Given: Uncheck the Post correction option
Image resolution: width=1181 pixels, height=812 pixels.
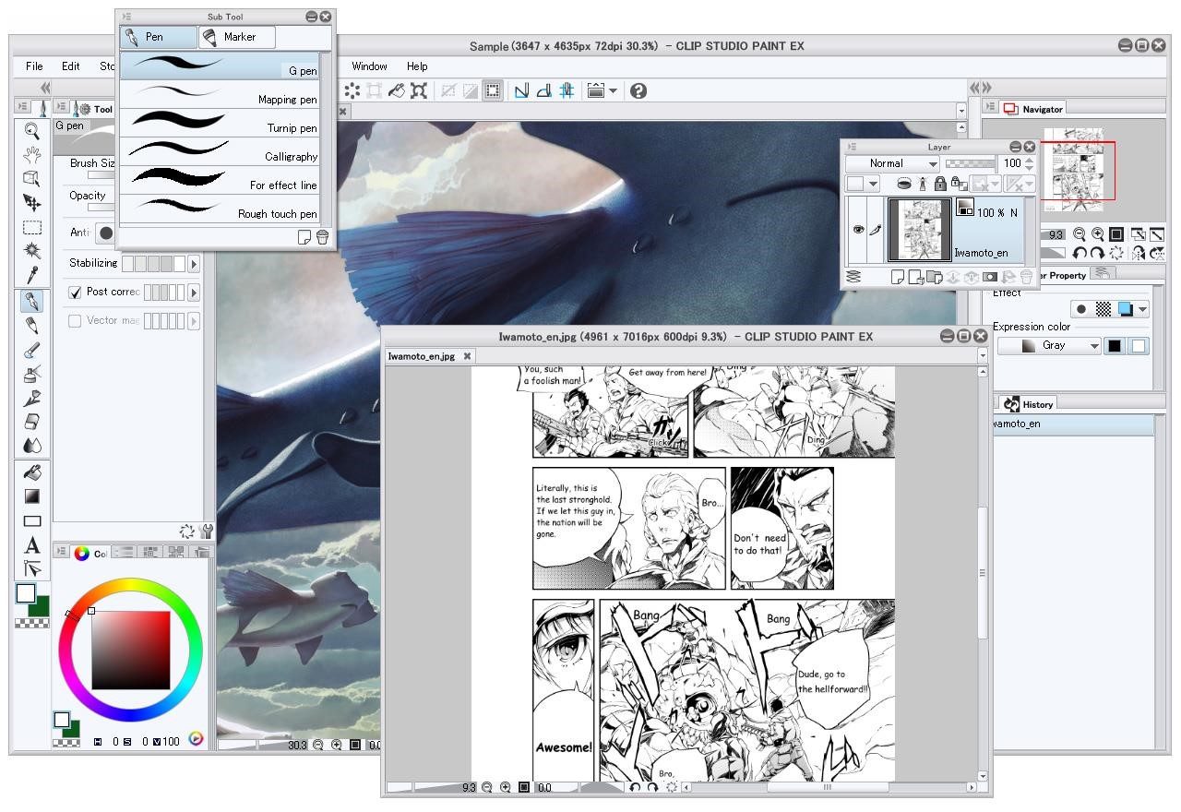Looking at the screenshot, I should point(75,292).
